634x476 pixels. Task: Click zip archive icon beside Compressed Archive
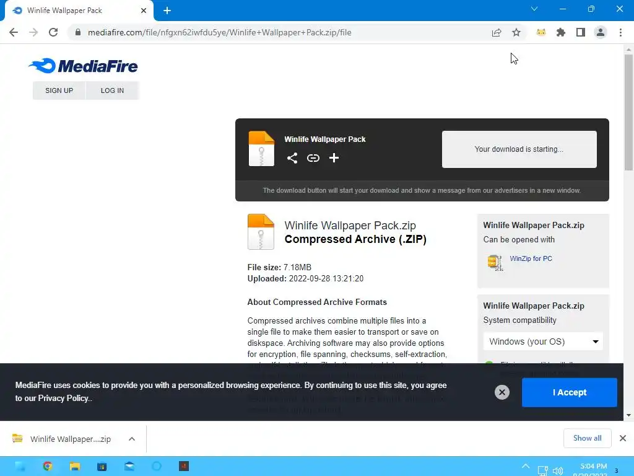coord(261,232)
